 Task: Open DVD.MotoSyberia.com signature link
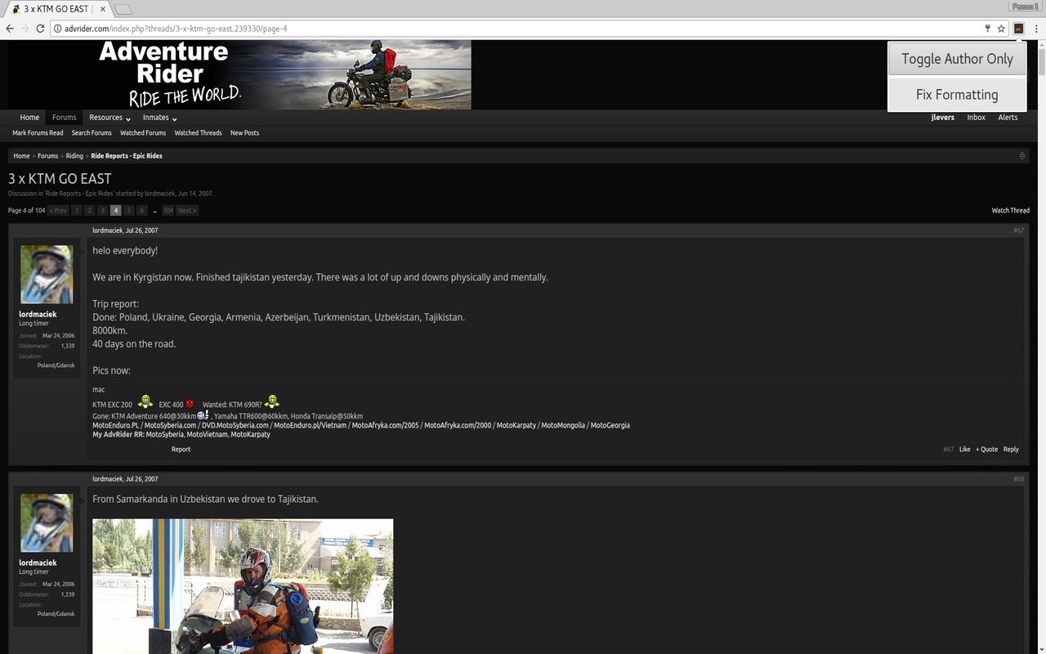[235, 426]
